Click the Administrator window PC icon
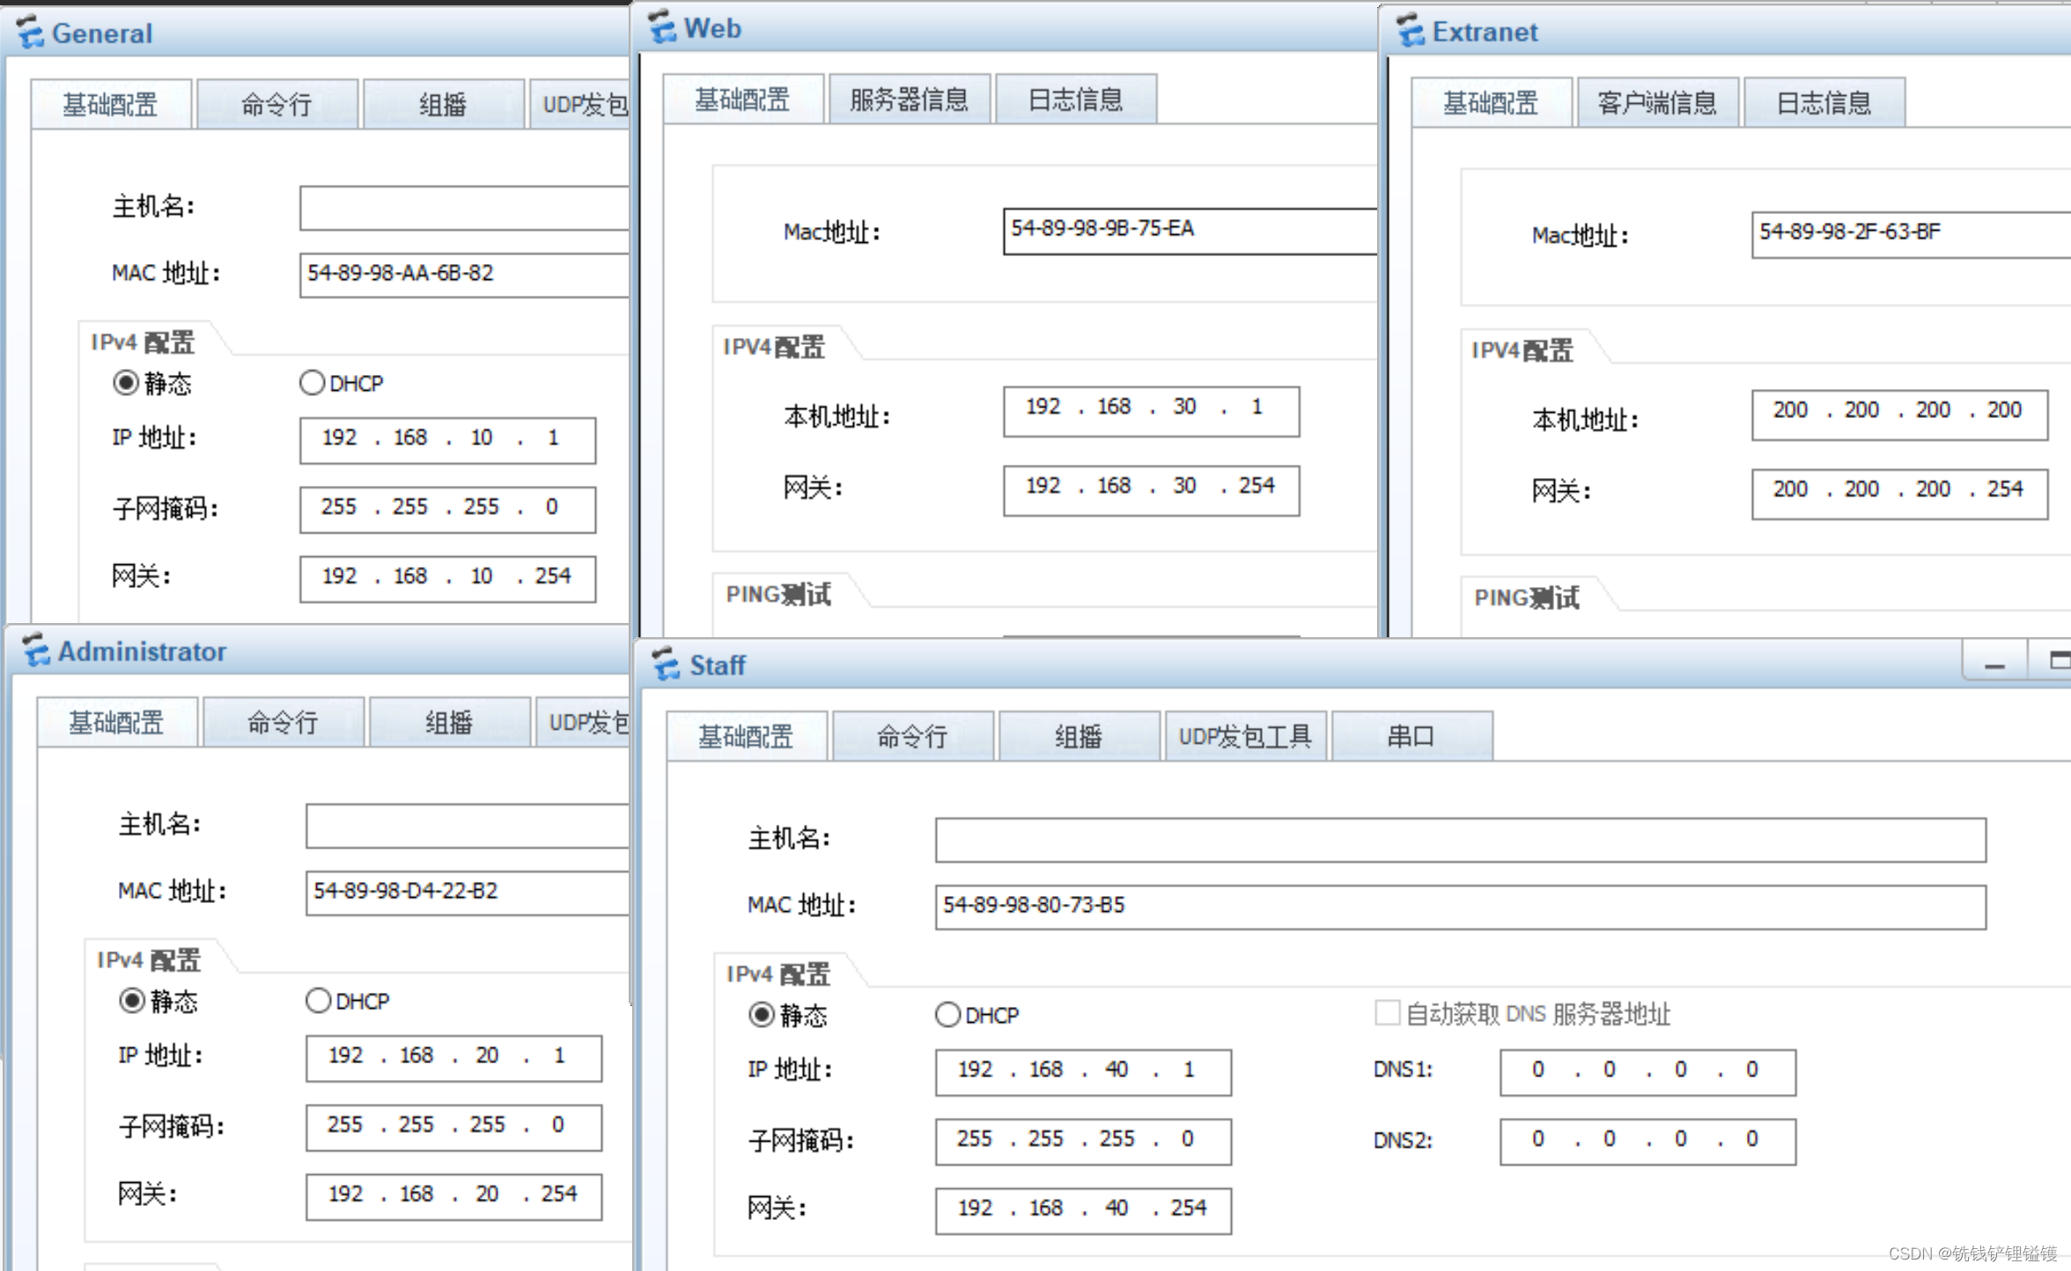Screen dimensions: 2071x1271 (x=35, y=653)
